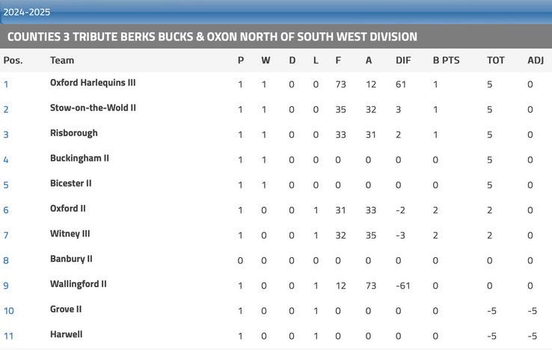Image resolution: width=552 pixels, height=350 pixels.
Task: Click on Wallingford II in the table
Action: [78, 284]
